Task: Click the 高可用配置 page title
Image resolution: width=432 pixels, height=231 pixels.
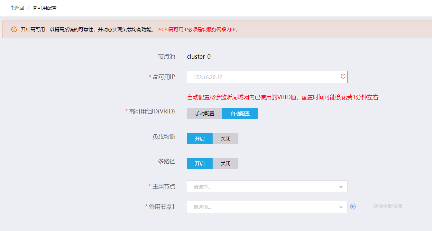Action: (x=44, y=8)
